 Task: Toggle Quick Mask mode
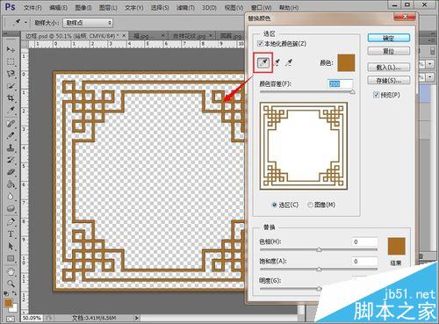point(11,319)
